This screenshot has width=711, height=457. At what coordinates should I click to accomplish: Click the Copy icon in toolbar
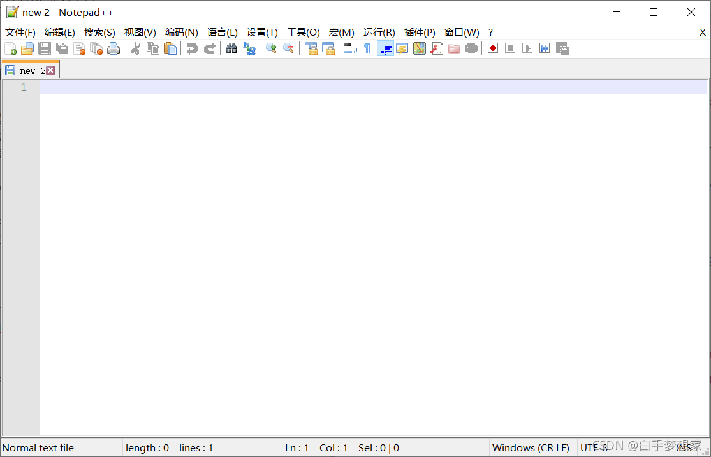[x=153, y=48]
